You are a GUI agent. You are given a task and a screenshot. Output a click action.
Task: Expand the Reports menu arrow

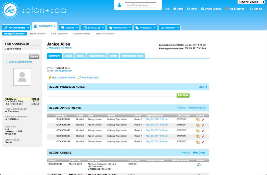(178, 28)
